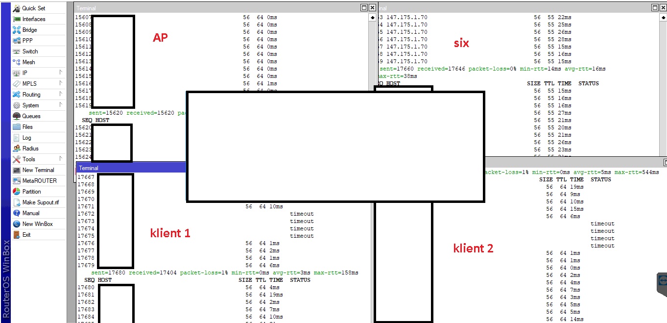Click the klient 1 statistics line with max-rtt=158ms
Image resolution: width=667 pixels, height=323 pixels.
225,273
